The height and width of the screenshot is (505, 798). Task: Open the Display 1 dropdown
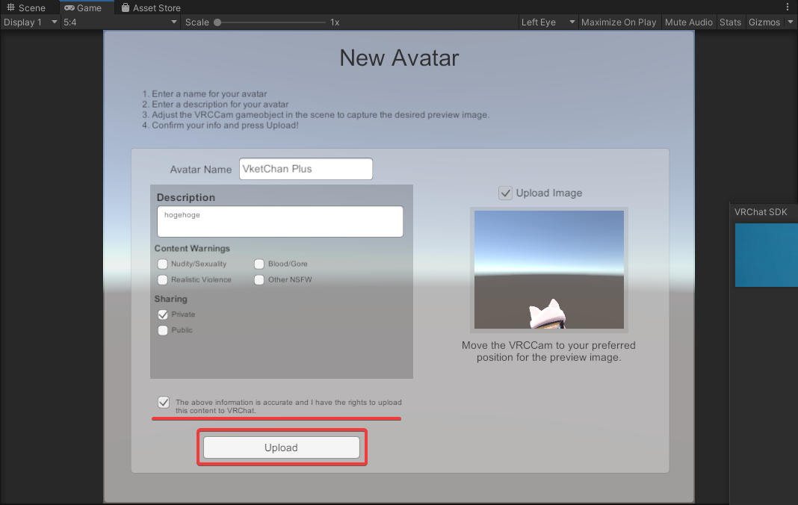30,22
